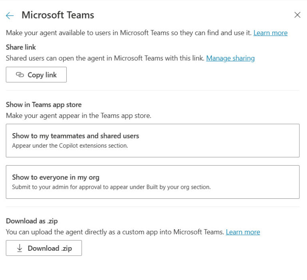Click You can upload the agent directly text

click(x=115, y=232)
